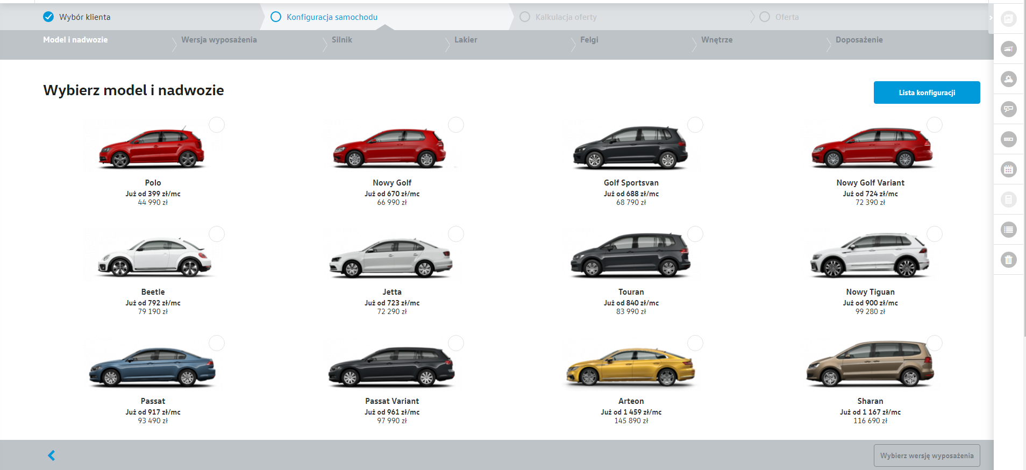Screen dimensions: 1026x470
Task: Select the Nowy Golf radio button
Action: 456,125
